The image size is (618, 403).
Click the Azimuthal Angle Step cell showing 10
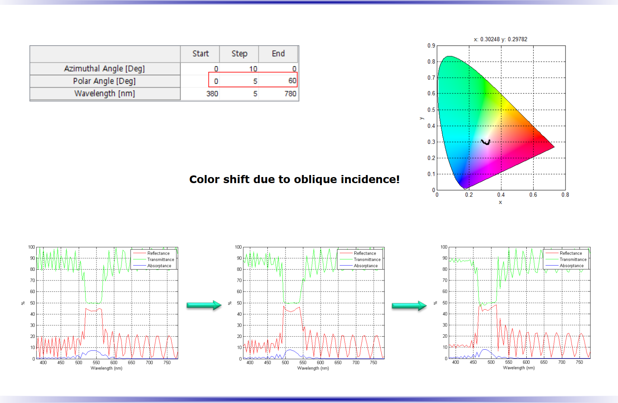[x=253, y=69]
